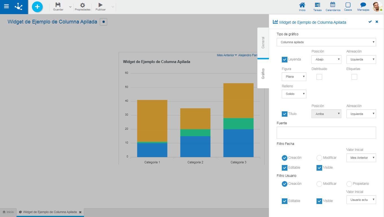Close the widget properties panel
384x217 pixels.
click(377, 22)
